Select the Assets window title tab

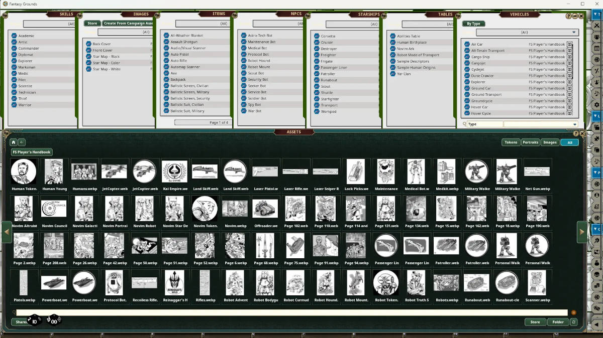click(x=294, y=132)
